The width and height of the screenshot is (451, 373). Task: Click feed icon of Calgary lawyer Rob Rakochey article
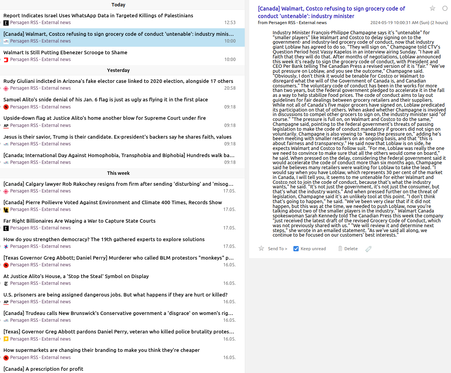tap(6, 191)
